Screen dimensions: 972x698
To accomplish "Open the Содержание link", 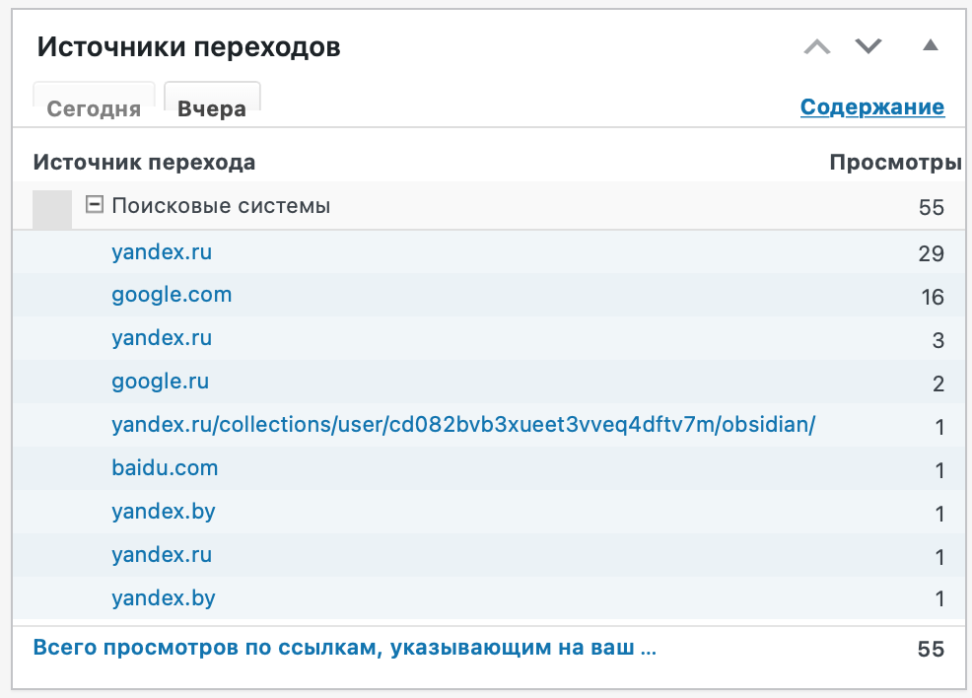I will (x=872, y=106).
